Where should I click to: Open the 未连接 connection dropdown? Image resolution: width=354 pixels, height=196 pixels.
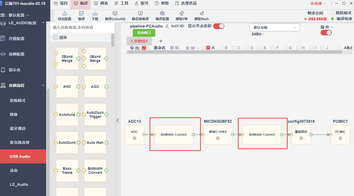(318, 4)
